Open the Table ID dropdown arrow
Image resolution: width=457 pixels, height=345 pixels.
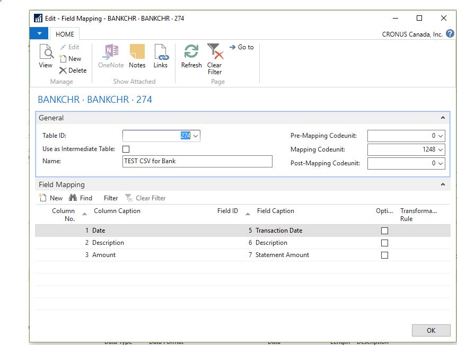click(x=196, y=136)
